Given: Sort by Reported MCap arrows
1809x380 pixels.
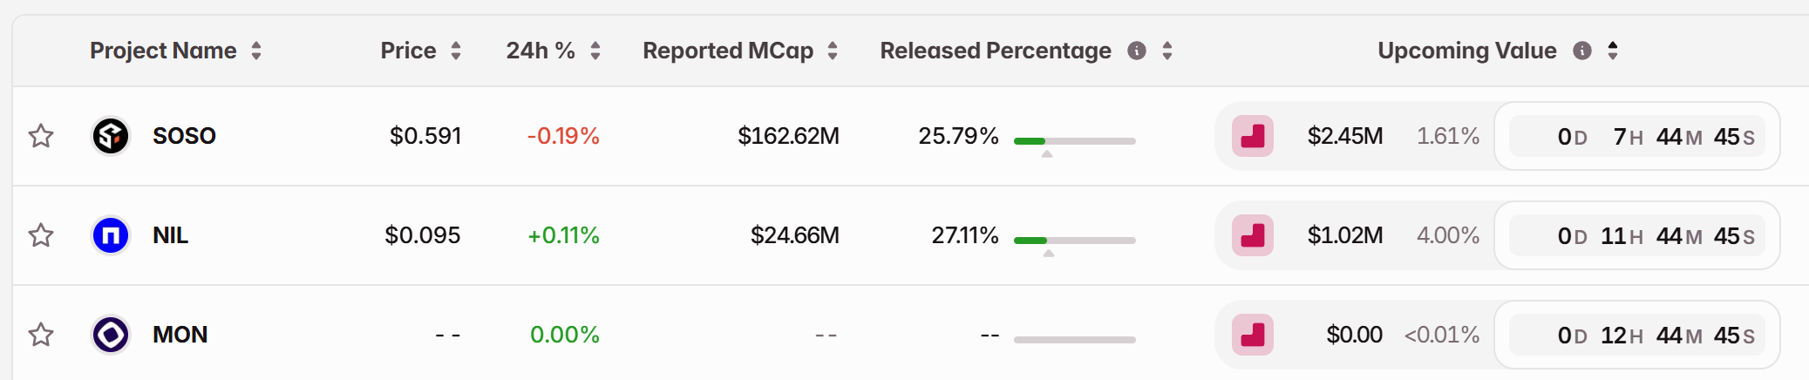Looking at the screenshot, I should click(x=833, y=51).
